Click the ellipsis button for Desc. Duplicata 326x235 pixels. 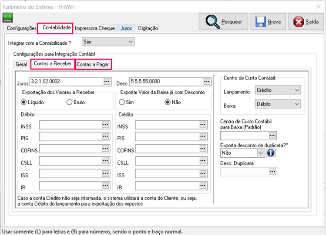pyautogui.click(x=272, y=172)
